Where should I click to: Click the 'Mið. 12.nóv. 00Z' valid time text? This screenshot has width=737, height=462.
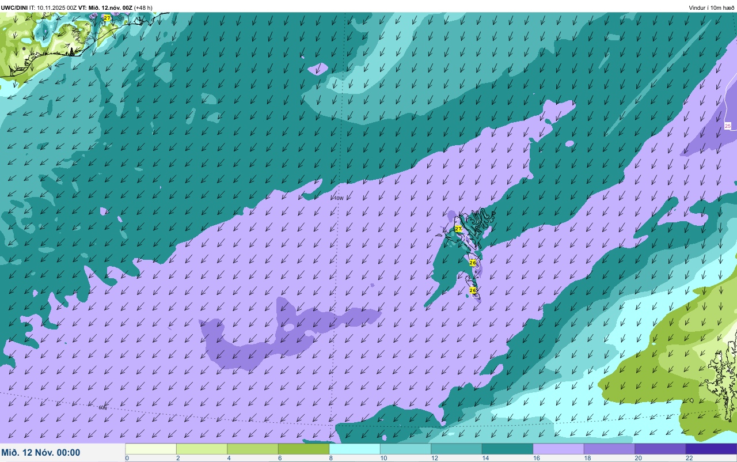[111, 7]
